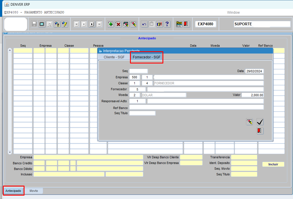Click the Banco Credito label
Viewport: 293px width, 199px height.
click(x=23, y=163)
